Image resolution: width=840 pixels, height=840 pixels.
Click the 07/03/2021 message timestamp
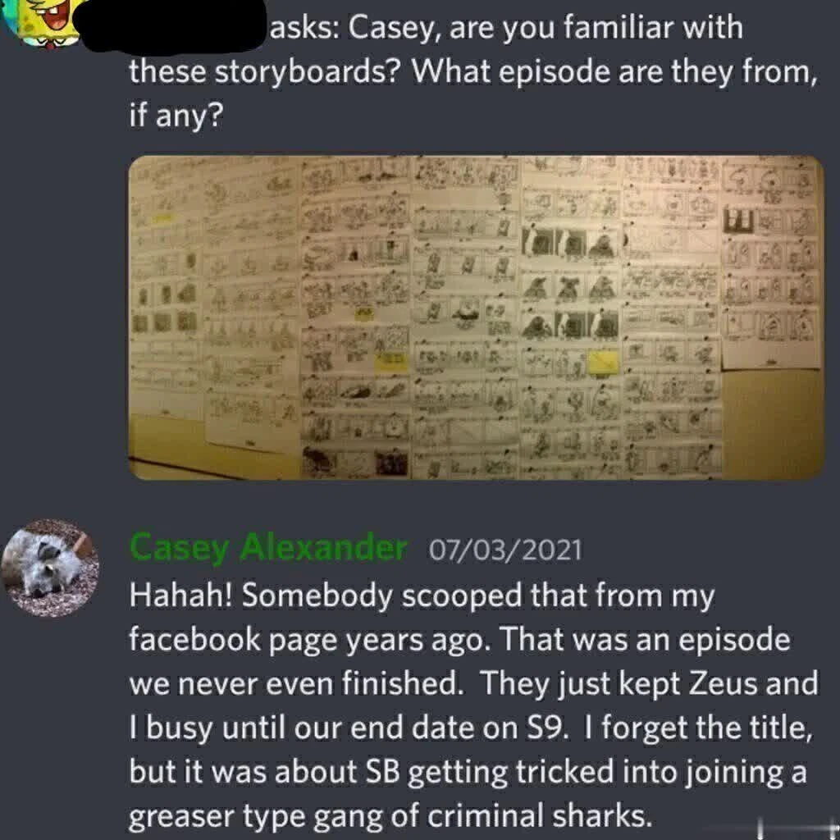point(504,550)
